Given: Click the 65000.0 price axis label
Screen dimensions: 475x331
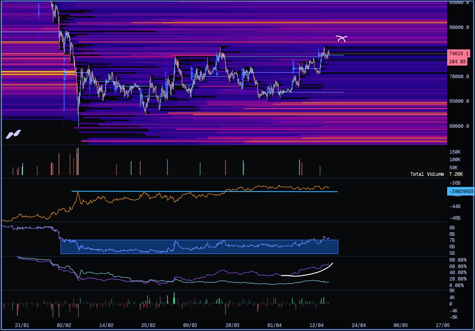Looking at the screenshot, I should [x=459, y=102].
